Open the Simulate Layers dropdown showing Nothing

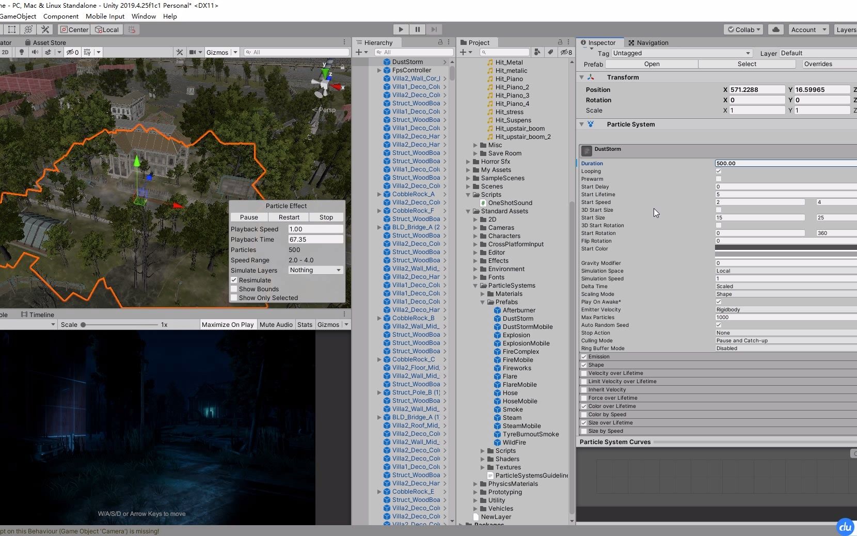315,270
